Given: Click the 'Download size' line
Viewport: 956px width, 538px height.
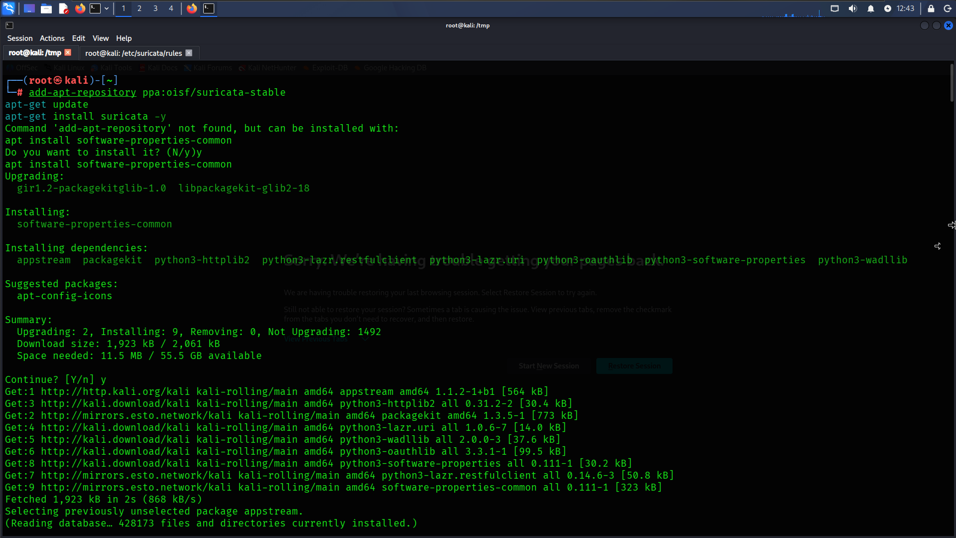Looking at the screenshot, I should coord(119,344).
